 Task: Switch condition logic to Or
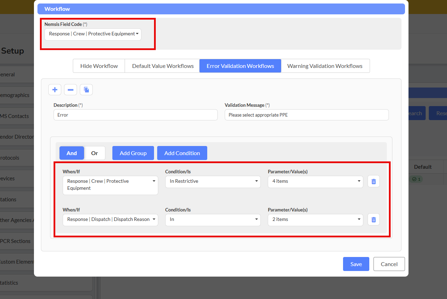[95, 153]
